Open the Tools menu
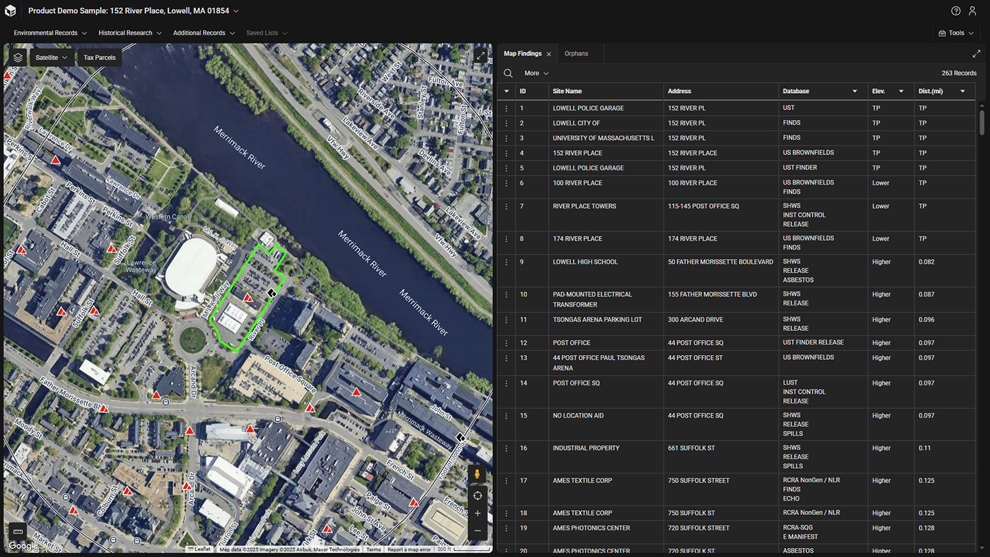 [x=956, y=33]
